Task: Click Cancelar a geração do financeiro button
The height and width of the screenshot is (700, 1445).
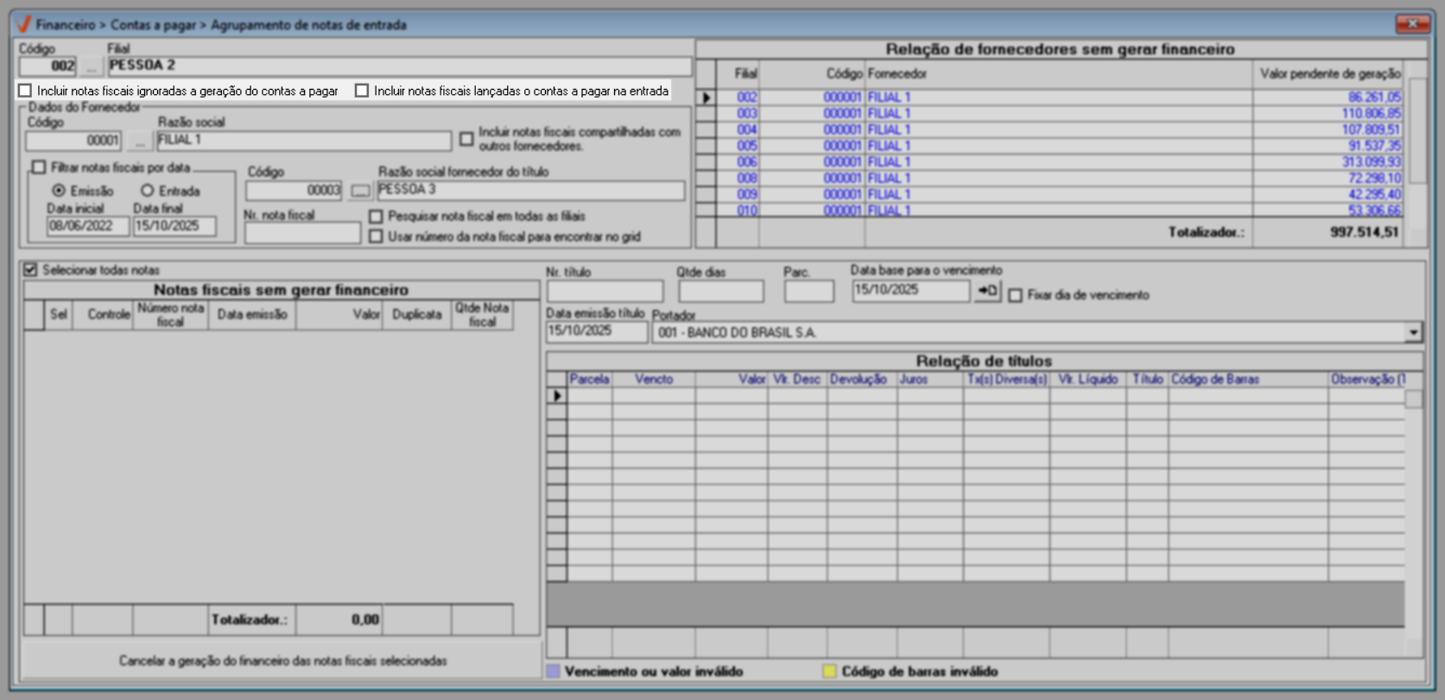Action: (282, 661)
